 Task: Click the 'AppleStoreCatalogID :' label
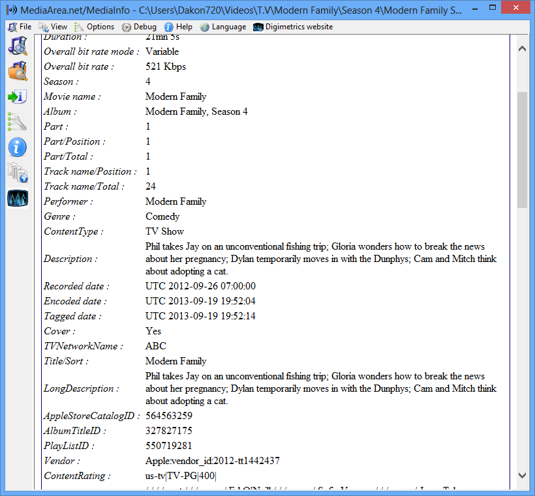(92, 416)
